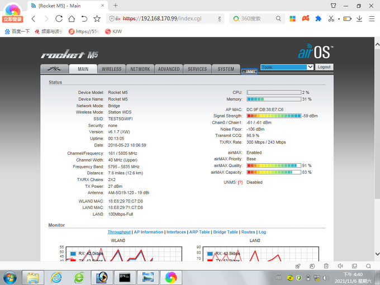Click the undo/restore closed tab icon
The height and width of the screenshot is (285, 380).
(x=84, y=18)
